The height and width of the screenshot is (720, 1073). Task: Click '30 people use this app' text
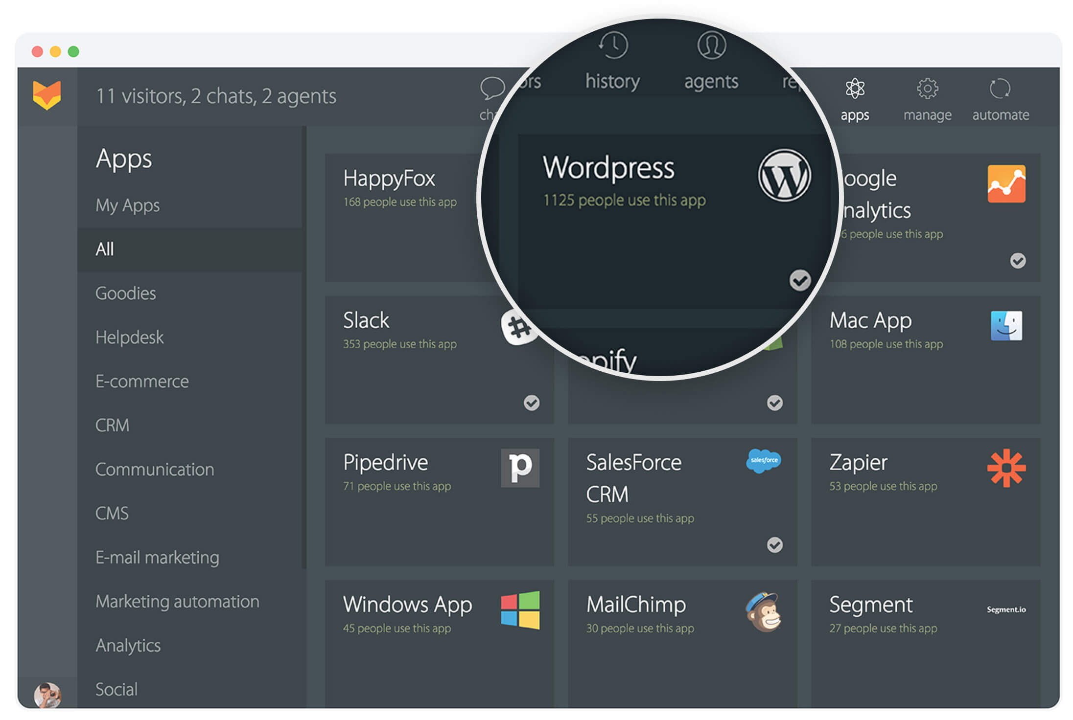click(640, 629)
